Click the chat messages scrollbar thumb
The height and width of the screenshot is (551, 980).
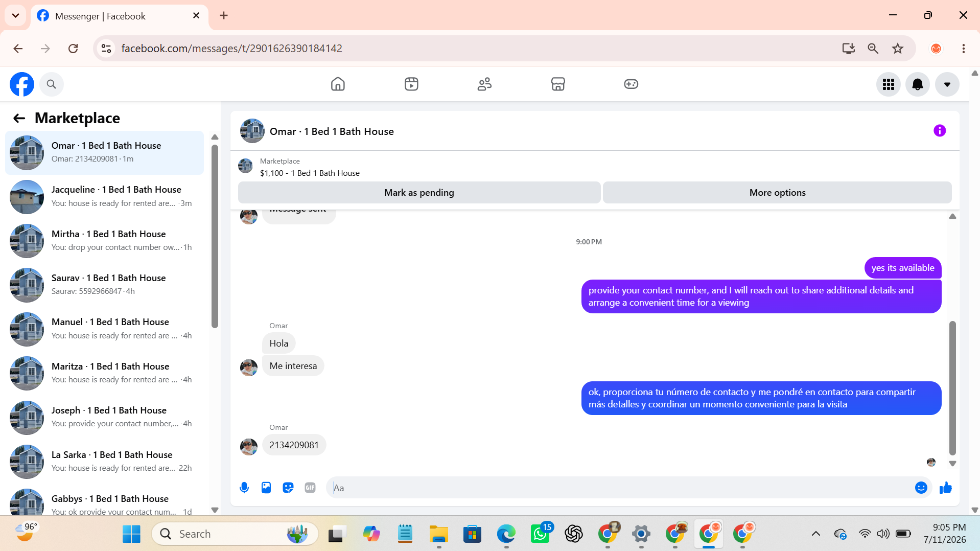(x=952, y=387)
